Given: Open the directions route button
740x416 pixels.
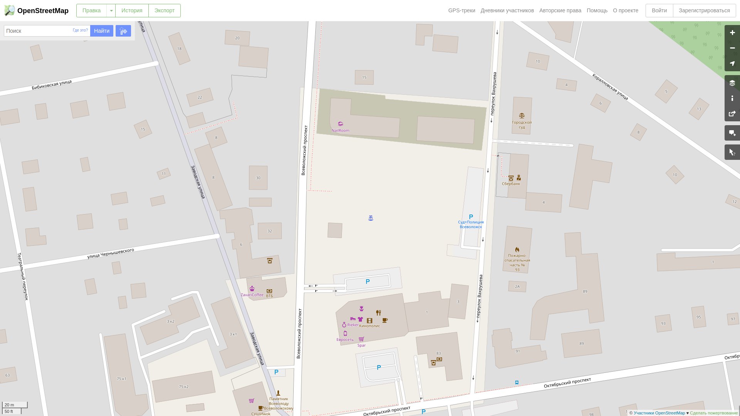Looking at the screenshot, I should coord(123,31).
